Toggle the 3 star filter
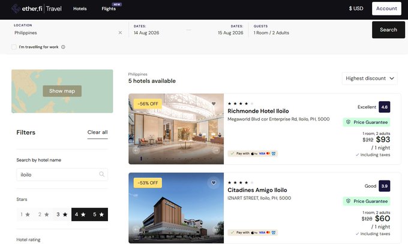 click(x=62, y=215)
